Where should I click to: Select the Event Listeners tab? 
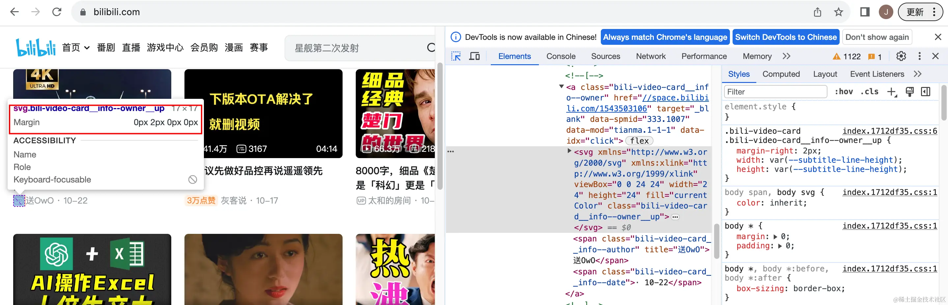click(877, 74)
